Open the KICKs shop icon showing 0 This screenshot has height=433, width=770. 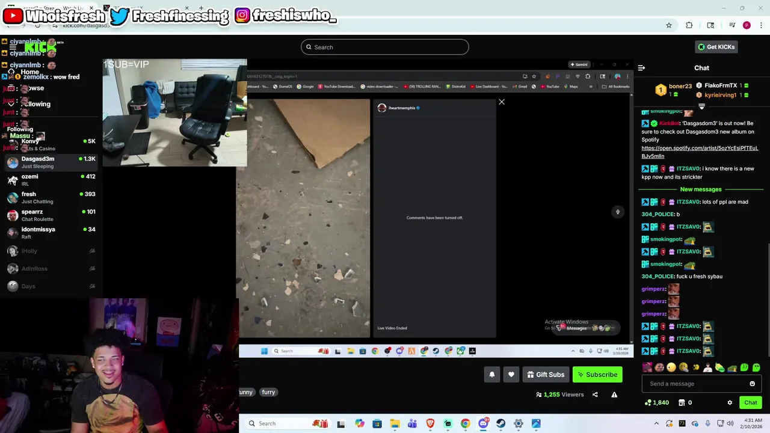click(685, 403)
